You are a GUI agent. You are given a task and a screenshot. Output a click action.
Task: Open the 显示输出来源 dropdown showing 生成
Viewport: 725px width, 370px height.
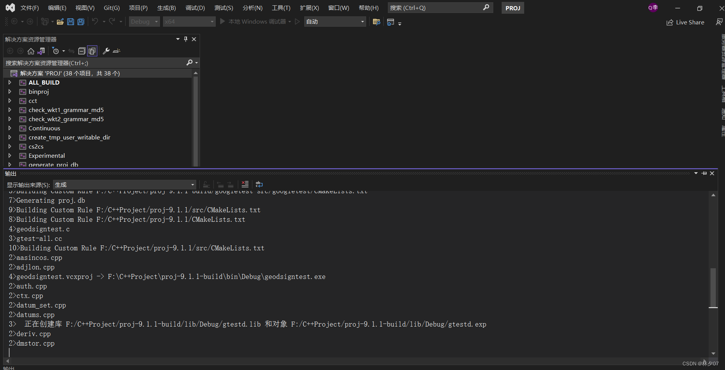pyautogui.click(x=124, y=184)
